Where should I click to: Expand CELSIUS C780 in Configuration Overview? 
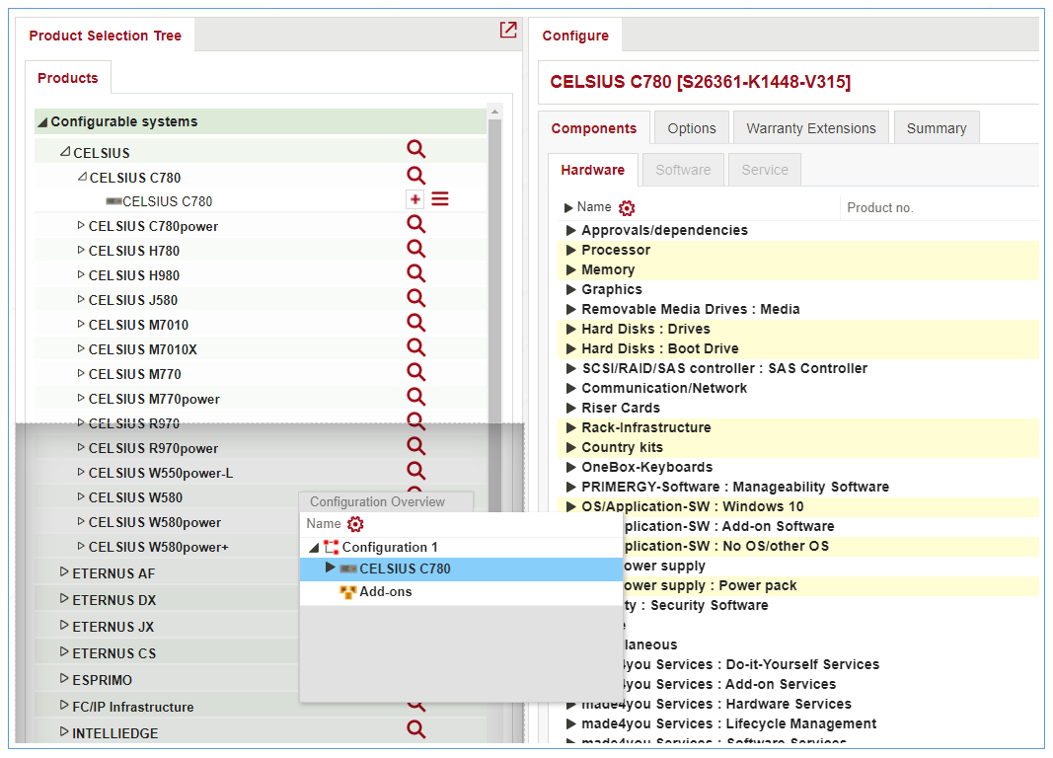pyautogui.click(x=330, y=568)
